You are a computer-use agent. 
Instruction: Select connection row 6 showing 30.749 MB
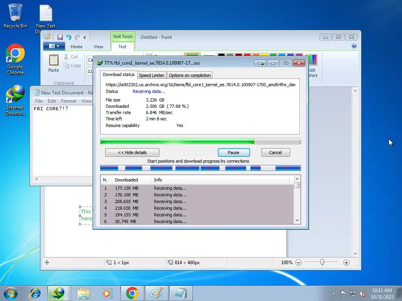pyautogui.click(x=197, y=221)
